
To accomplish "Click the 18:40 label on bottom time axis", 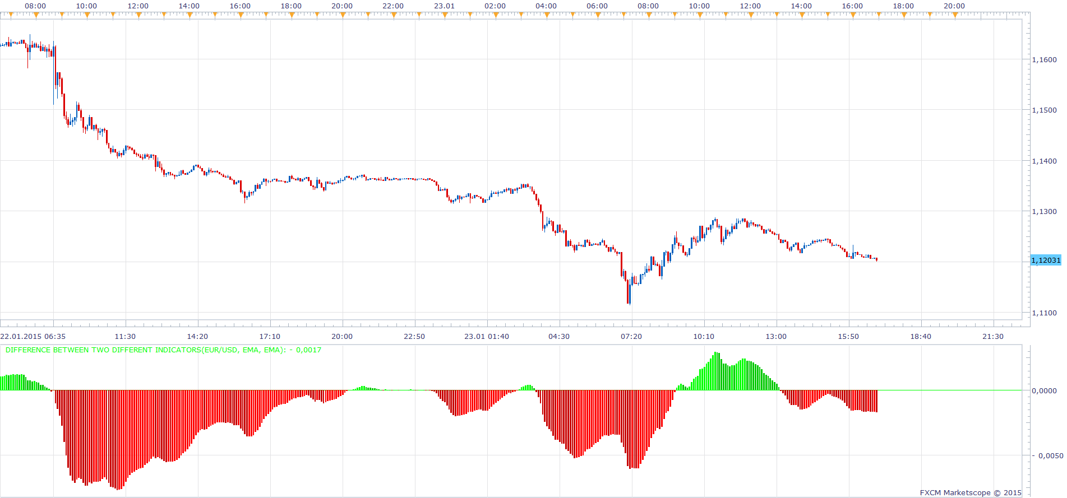I will [x=921, y=337].
